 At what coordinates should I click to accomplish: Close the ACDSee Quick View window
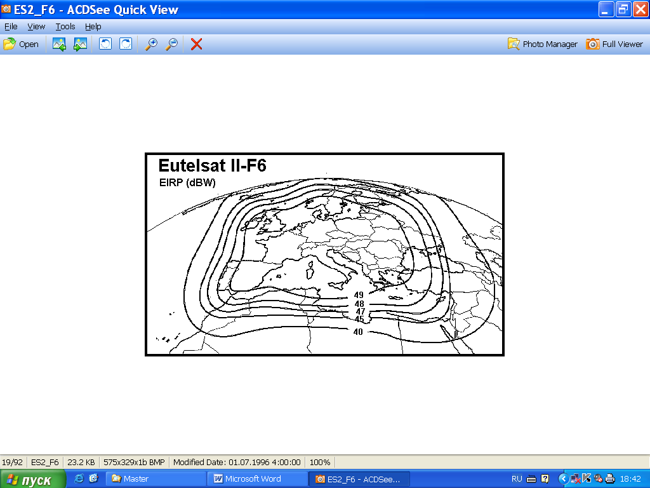640,9
